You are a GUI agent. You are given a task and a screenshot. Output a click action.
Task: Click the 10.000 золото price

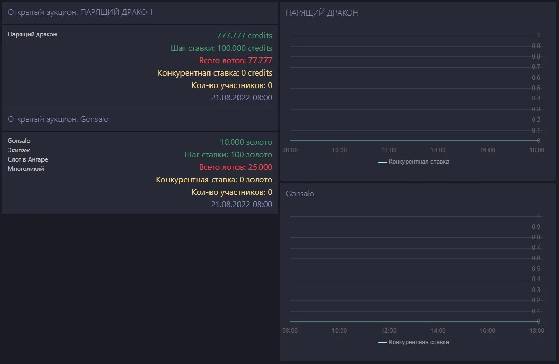246,142
